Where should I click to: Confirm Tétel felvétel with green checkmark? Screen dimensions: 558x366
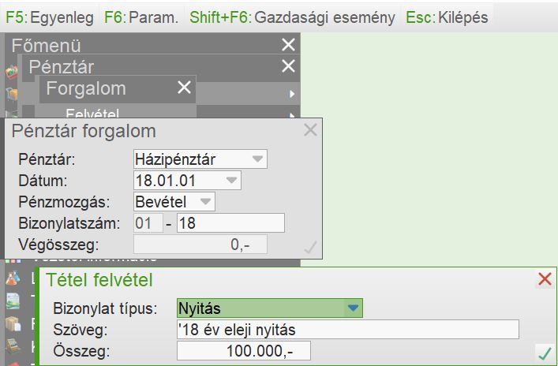tap(543, 352)
